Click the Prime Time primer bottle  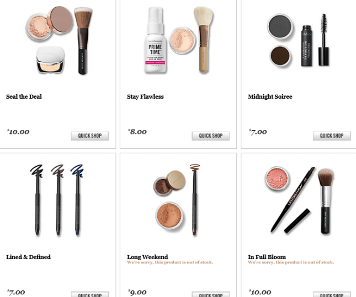click(x=155, y=40)
